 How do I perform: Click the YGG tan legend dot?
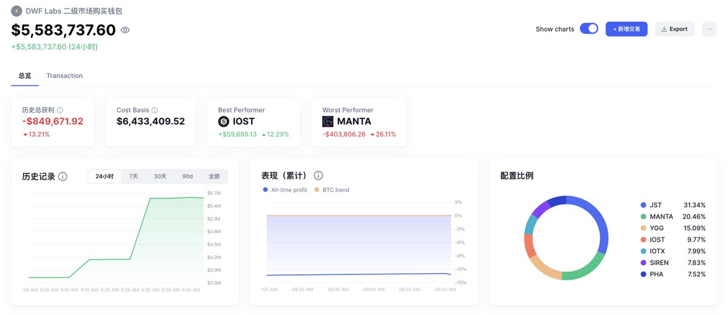643,228
